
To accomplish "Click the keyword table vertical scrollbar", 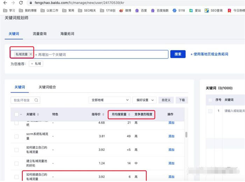I will 186,135.
